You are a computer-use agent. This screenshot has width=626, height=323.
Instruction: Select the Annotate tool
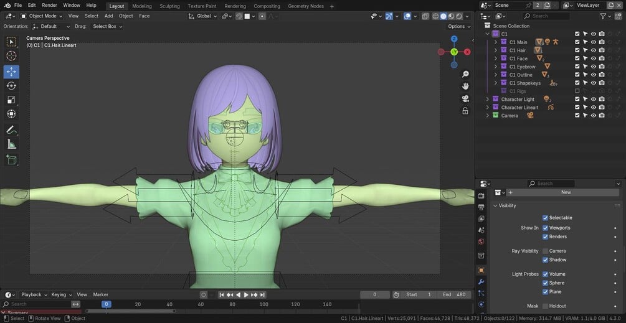pyautogui.click(x=11, y=129)
